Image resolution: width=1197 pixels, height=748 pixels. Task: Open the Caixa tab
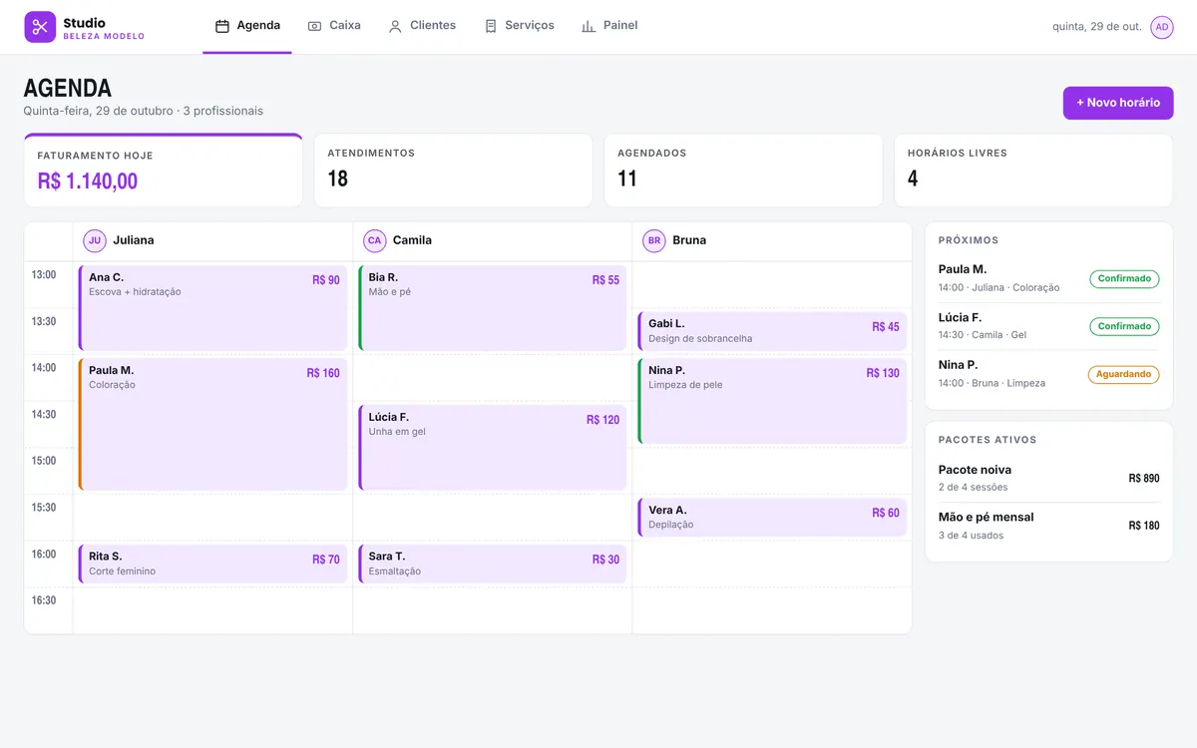tap(334, 26)
